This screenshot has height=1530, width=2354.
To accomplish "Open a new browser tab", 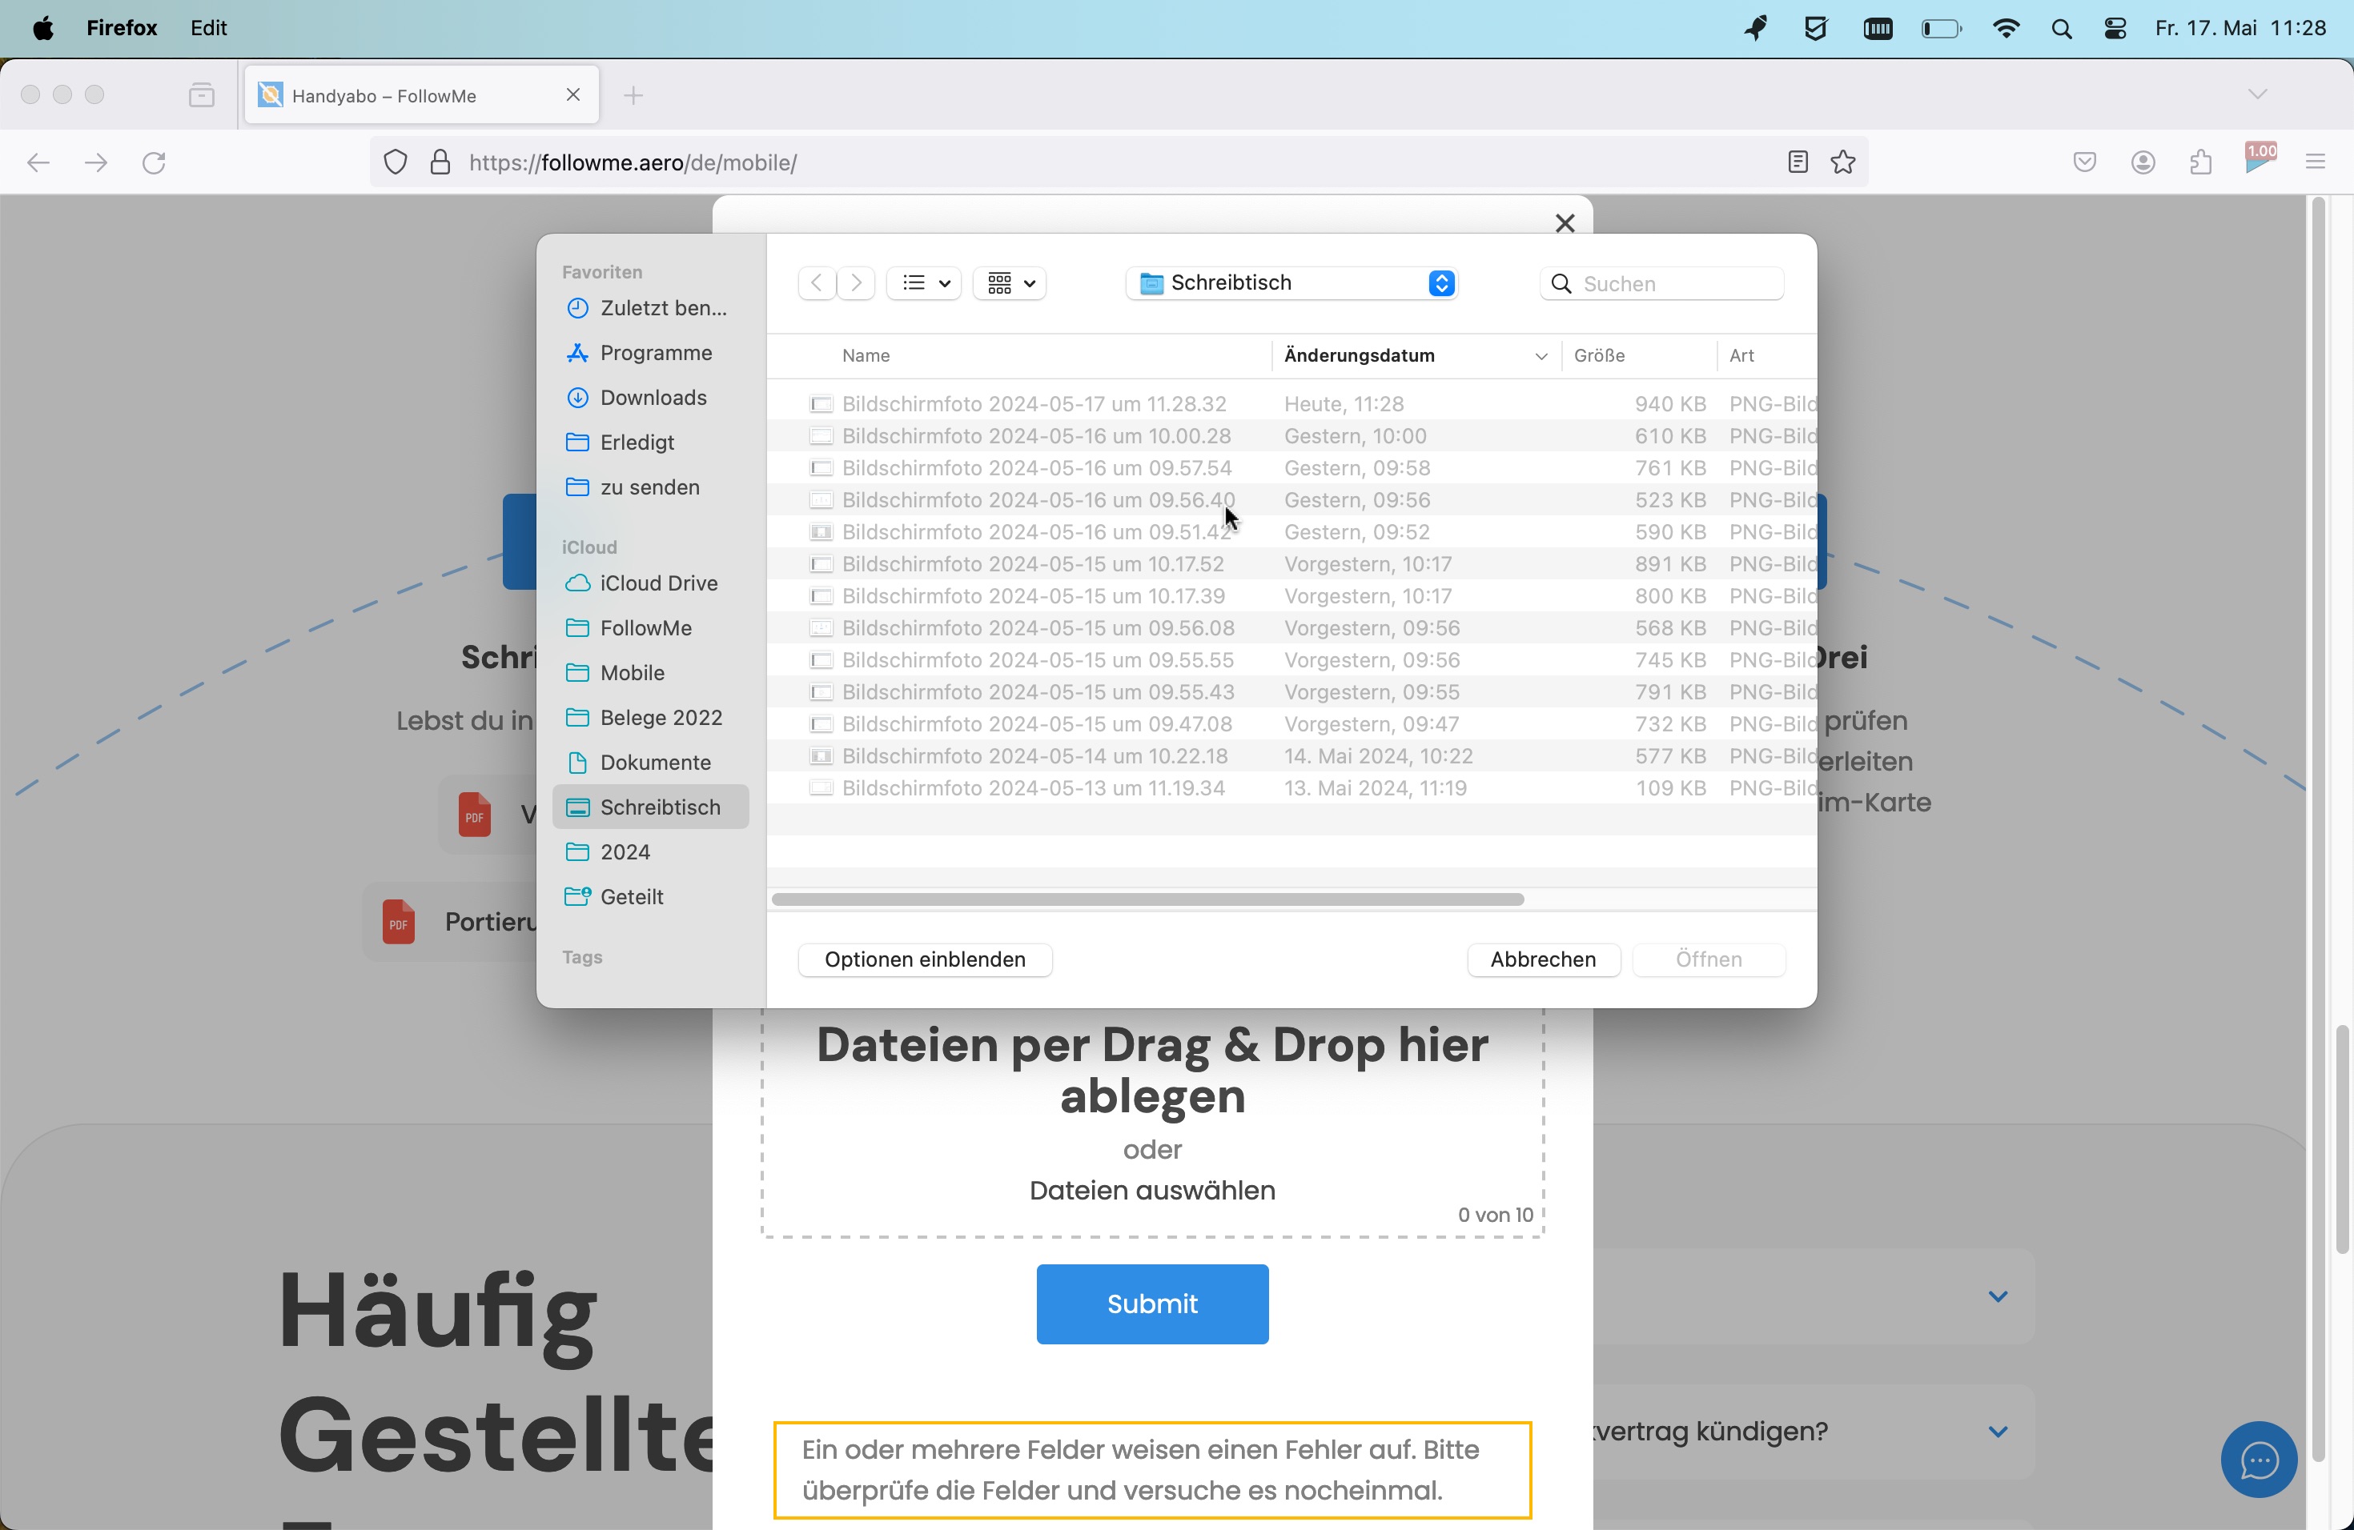I will pos(634,95).
